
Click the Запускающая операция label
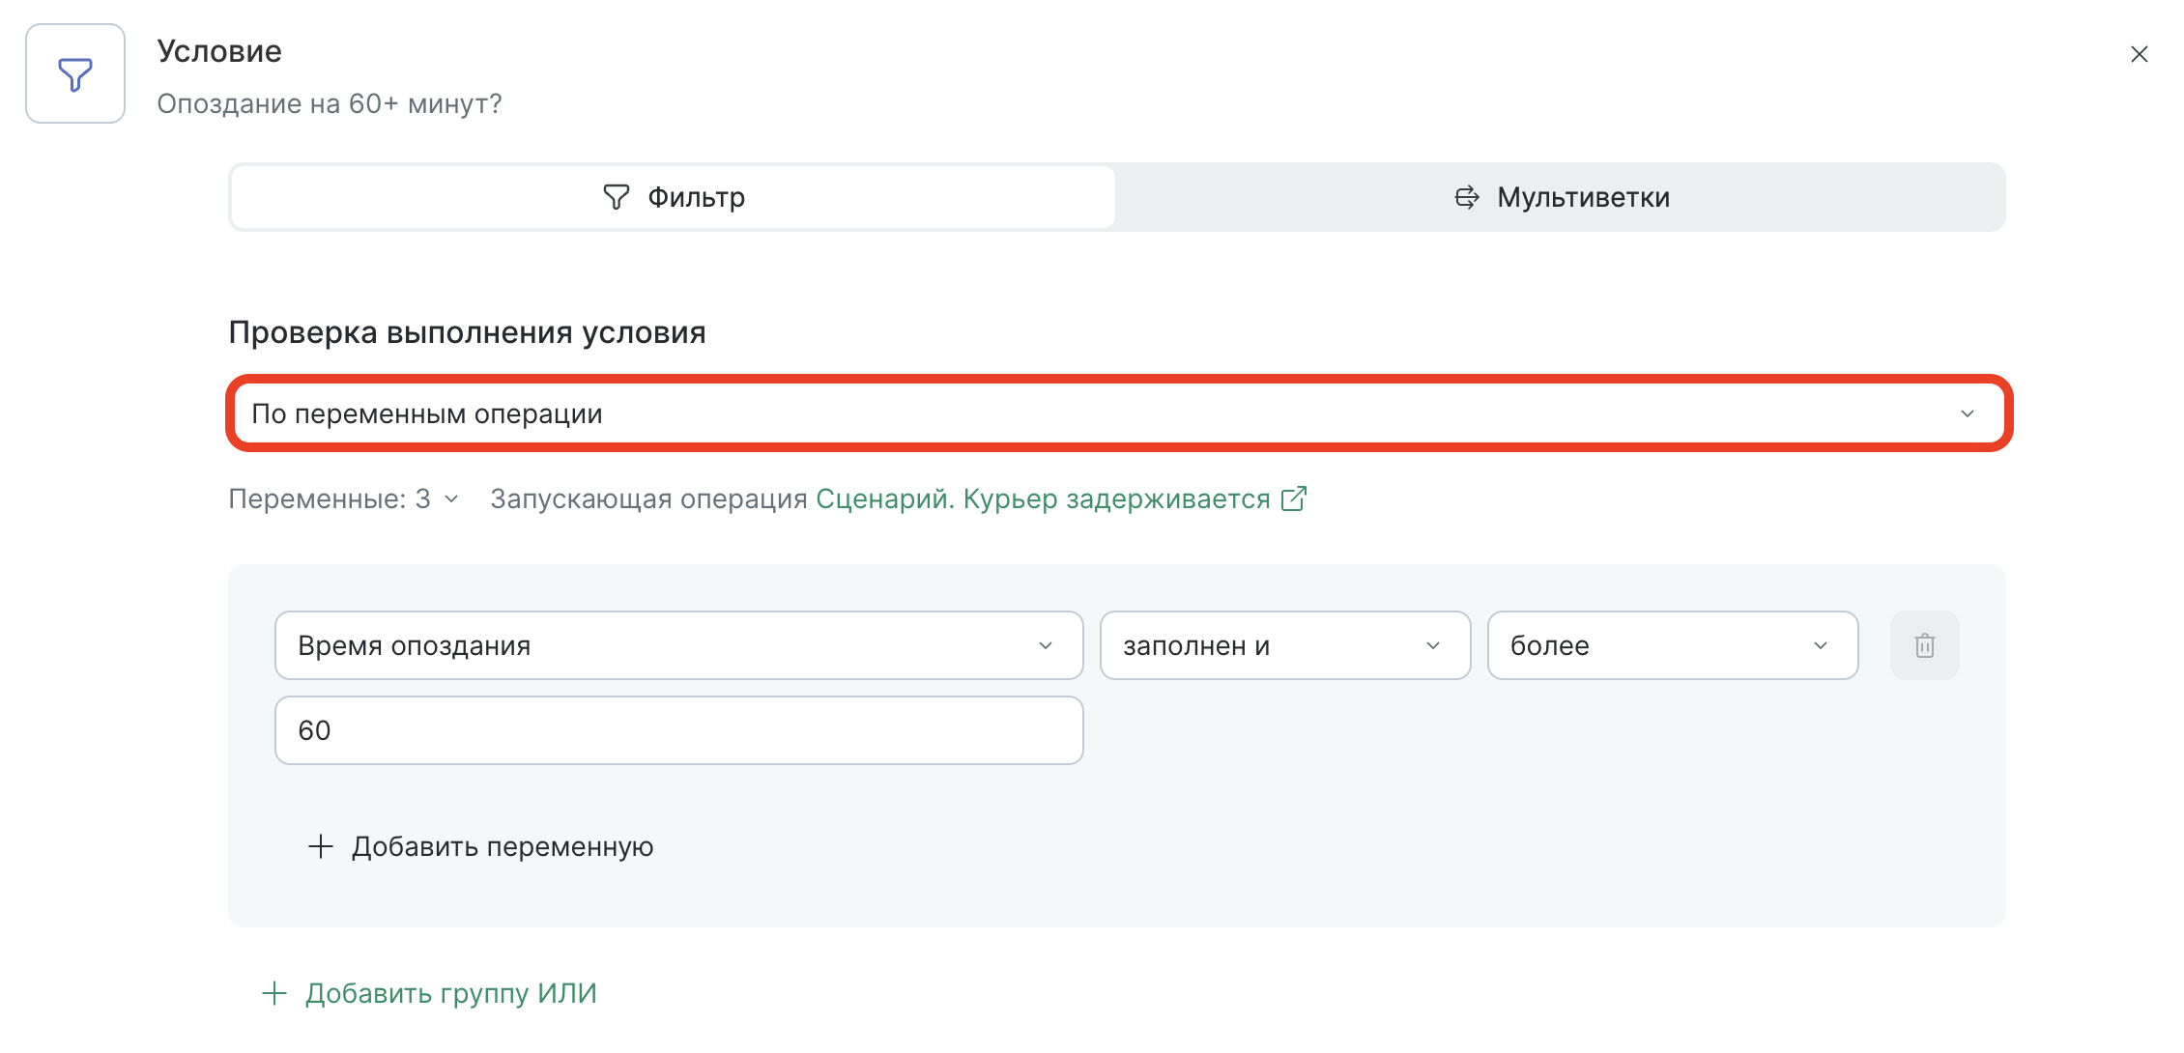pos(648,498)
